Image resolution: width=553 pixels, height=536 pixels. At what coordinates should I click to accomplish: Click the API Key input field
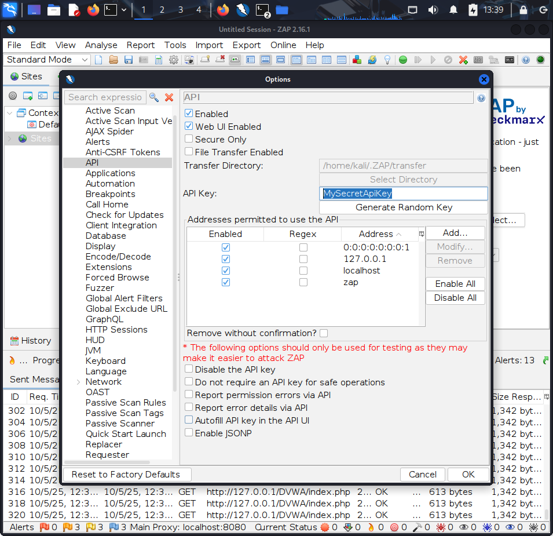coord(404,194)
